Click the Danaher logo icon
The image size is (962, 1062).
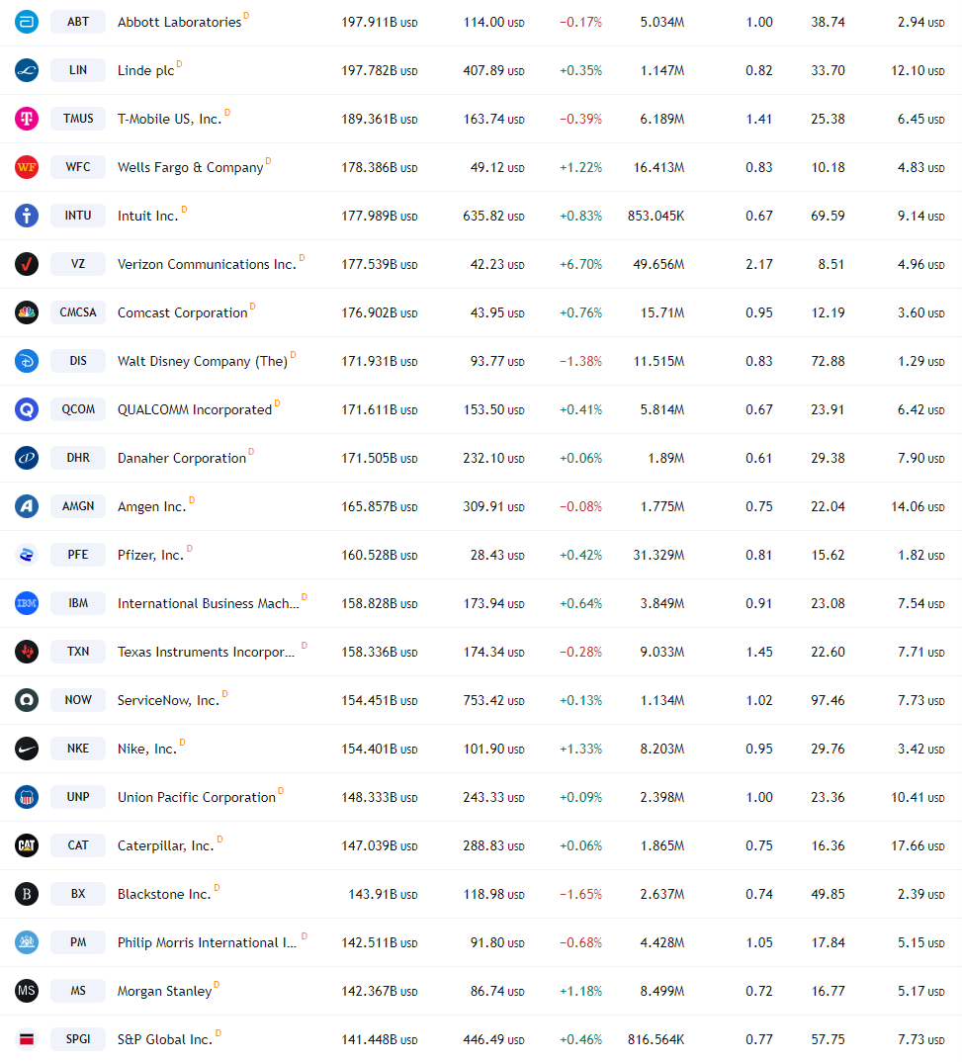27,457
